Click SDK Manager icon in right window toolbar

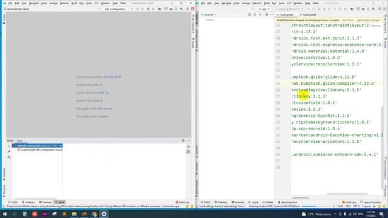(373, 9)
